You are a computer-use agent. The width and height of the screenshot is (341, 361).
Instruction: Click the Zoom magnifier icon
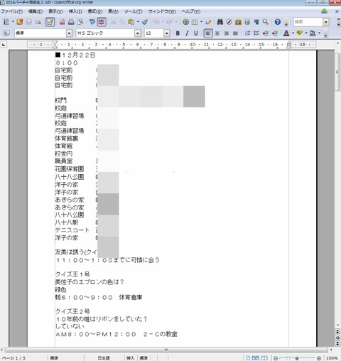(266, 22)
